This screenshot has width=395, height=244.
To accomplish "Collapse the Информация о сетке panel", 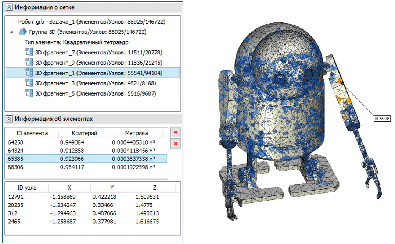I will tap(9, 7).
